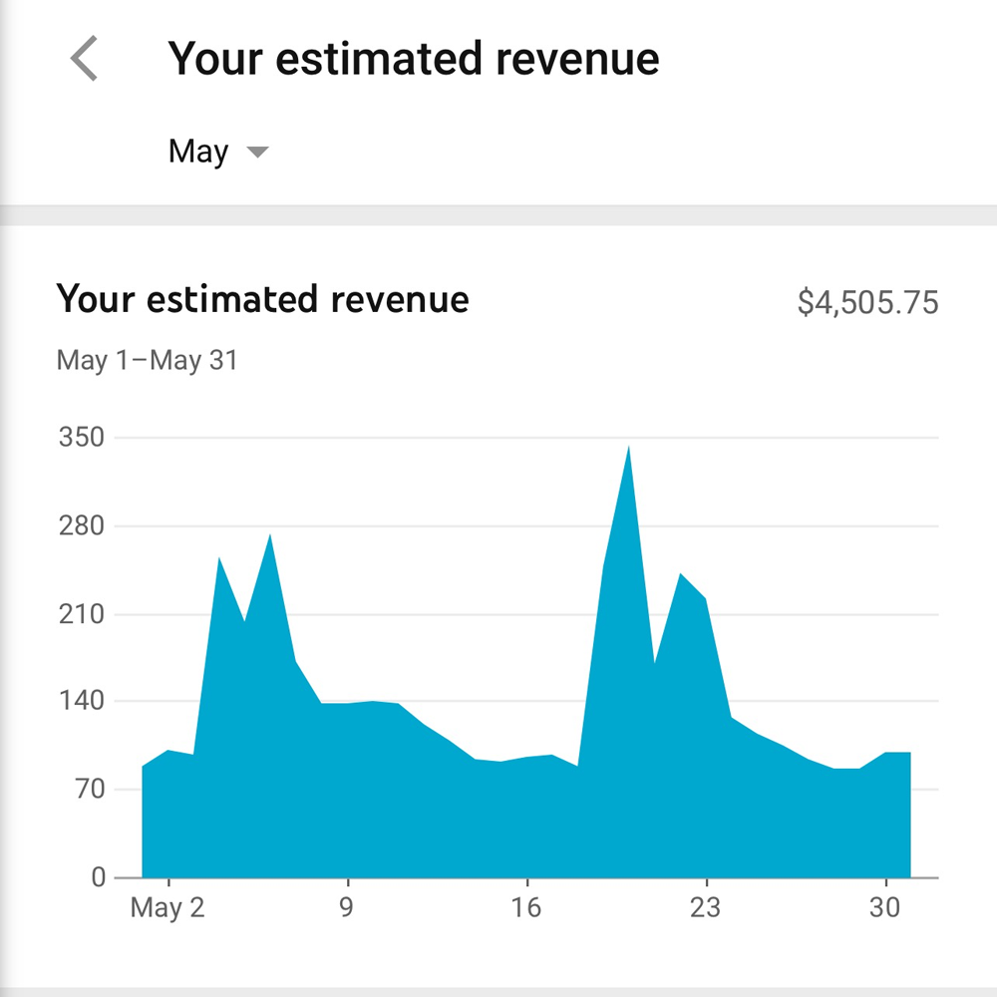Image resolution: width=997 pixels, height=997 pixels.
Task: Click the 9 date label on x-axis
Action: (x=347, y=908)
